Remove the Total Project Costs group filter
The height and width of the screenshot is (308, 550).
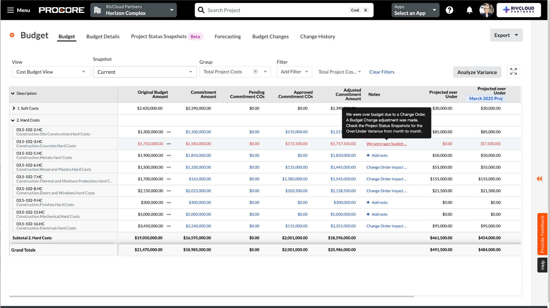[255, 72]
